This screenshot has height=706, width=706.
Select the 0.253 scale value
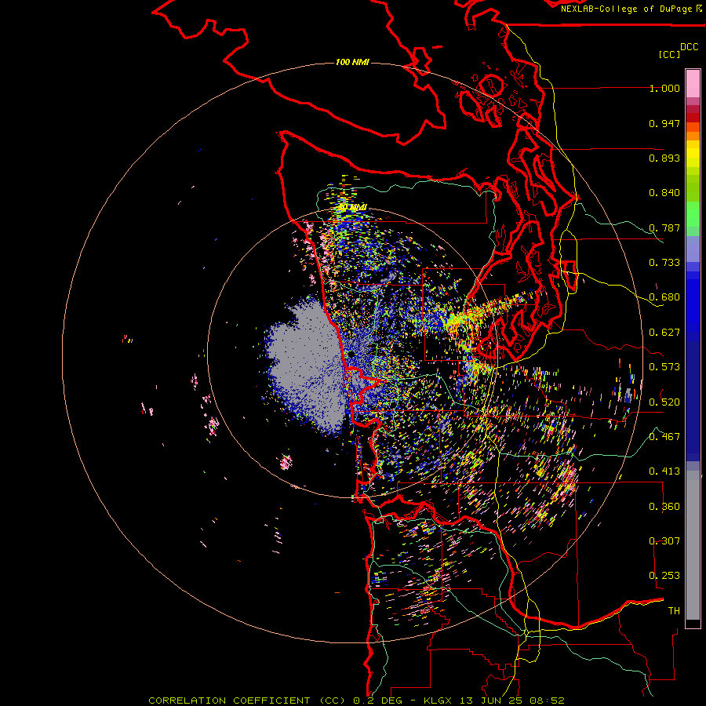click(664, 576)
